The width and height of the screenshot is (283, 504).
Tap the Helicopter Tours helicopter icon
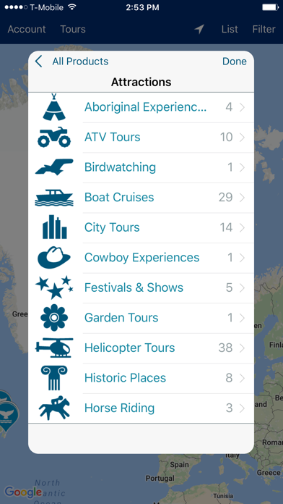(54, 348)
